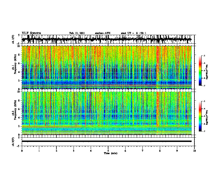Click the "-3" tick on ch.1 color bar
Viewport: 219px width, 169px height.
click(204, 56)
